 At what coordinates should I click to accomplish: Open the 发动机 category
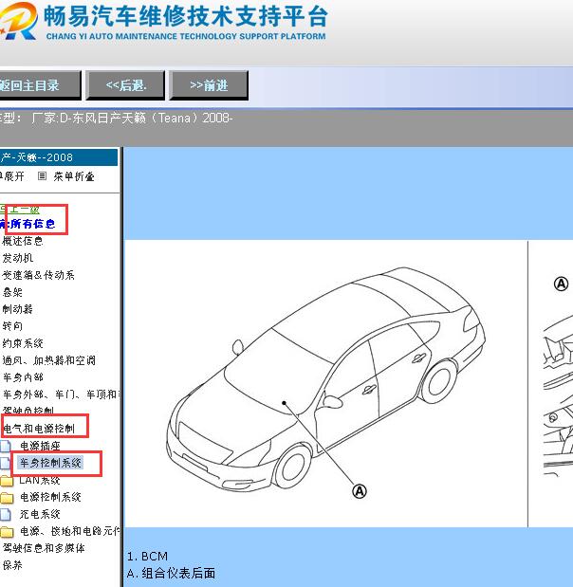pyautogui.click(x=18, y=258)
